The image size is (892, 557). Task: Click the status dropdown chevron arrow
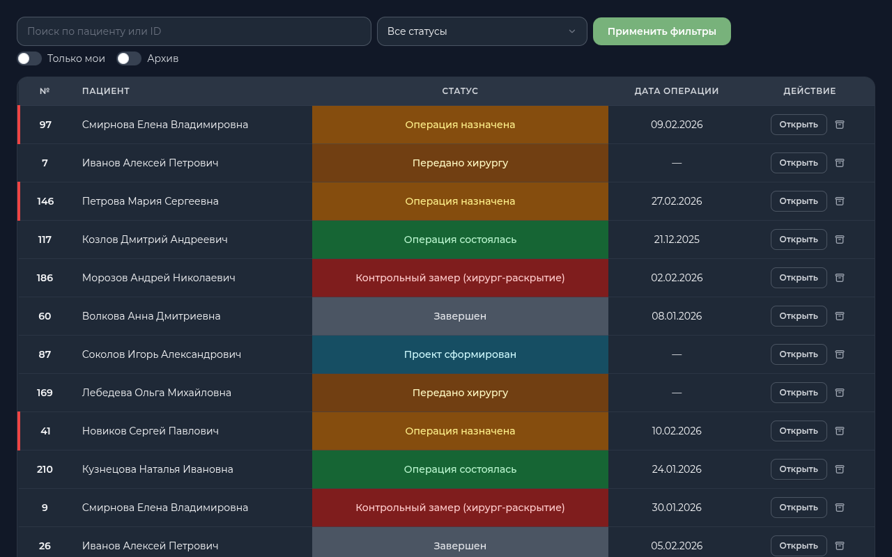coord(571,31)
